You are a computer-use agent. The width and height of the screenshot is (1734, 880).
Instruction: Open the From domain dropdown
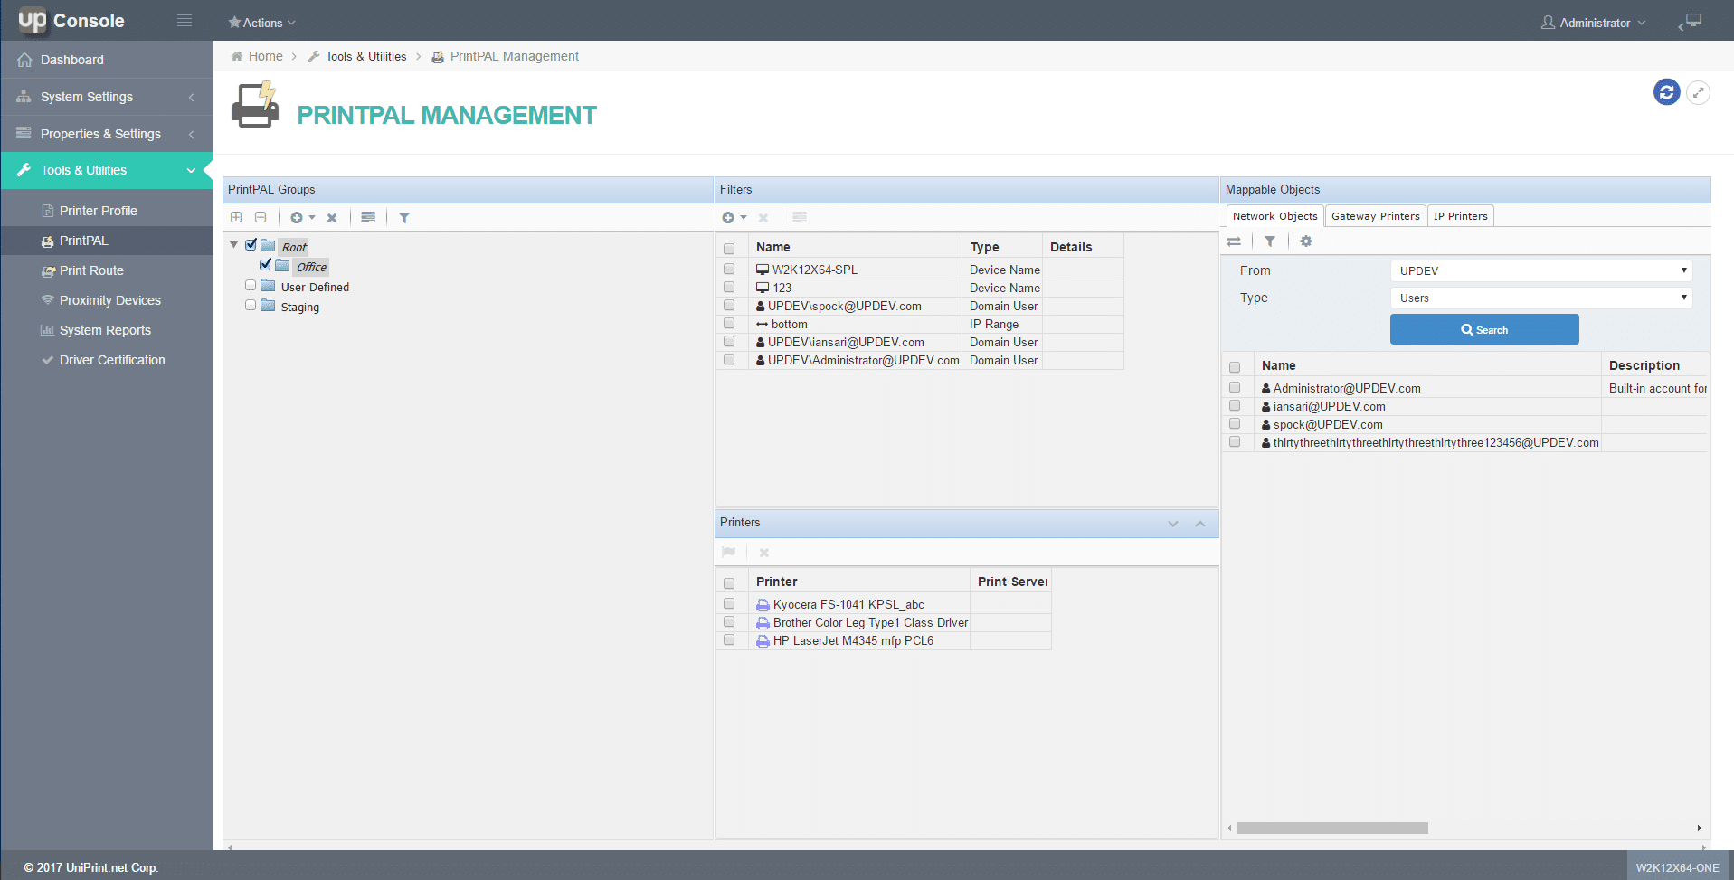pyautogui.click(x=1541, y=270)
